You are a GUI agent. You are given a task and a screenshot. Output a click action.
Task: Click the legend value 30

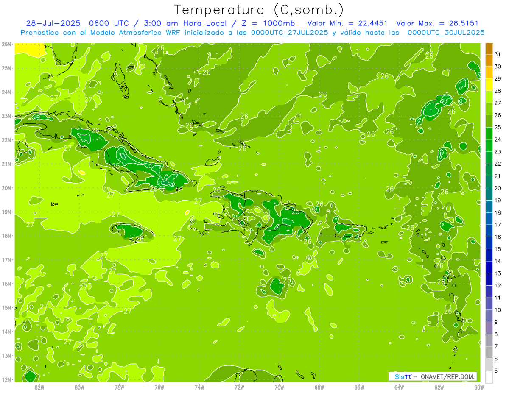tap(498, 67)
